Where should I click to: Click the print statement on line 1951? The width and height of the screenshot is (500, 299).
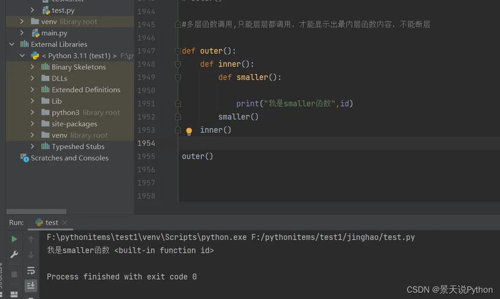pyautogui.click(x=295, y=103)
